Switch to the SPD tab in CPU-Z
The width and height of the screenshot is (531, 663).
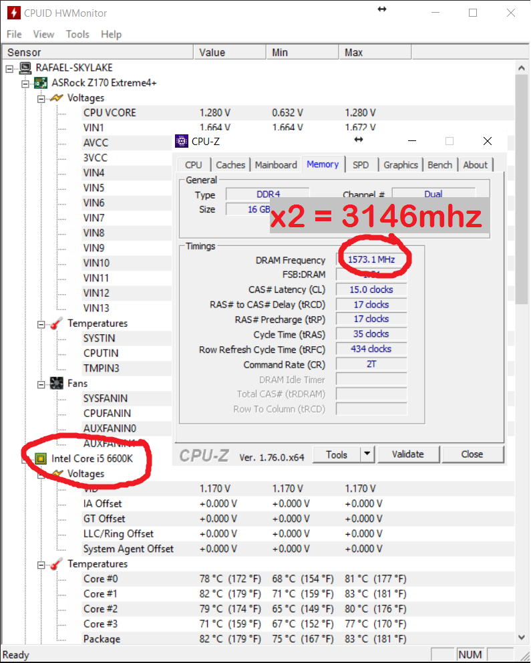point(361,165)
